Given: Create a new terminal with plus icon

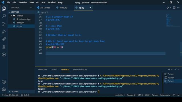Looking at the screenshot, I should tap(169, 69).
